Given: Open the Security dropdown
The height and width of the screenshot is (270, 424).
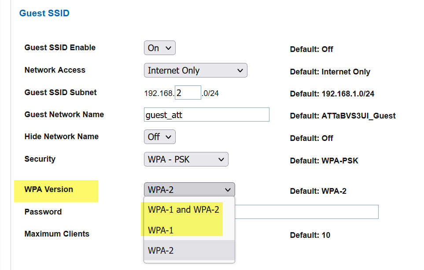Looking at the screenshot, I should click(186, 159).
